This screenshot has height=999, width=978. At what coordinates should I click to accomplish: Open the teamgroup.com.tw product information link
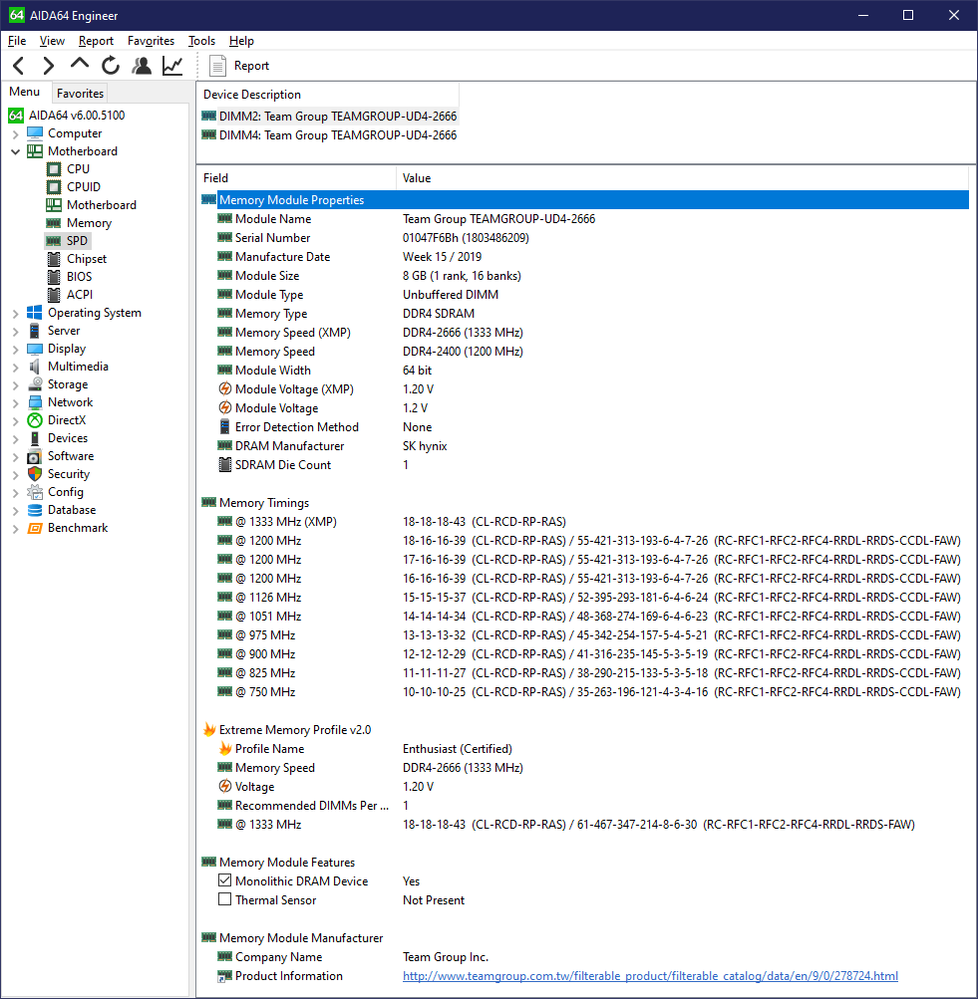pos(650,976)
